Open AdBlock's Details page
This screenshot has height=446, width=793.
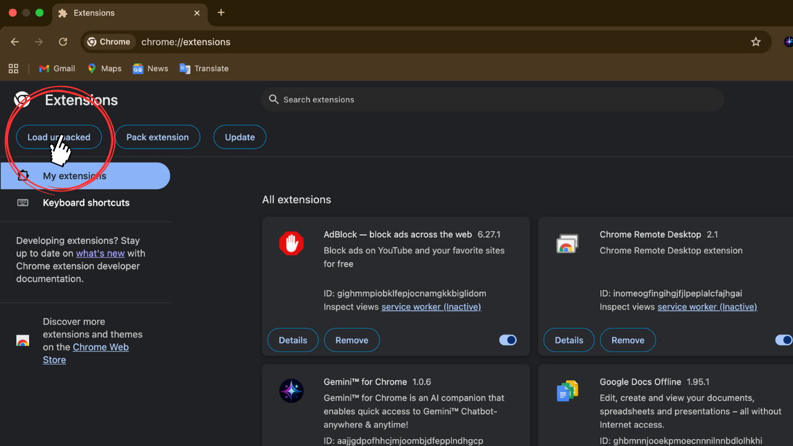tap(292, 339)
